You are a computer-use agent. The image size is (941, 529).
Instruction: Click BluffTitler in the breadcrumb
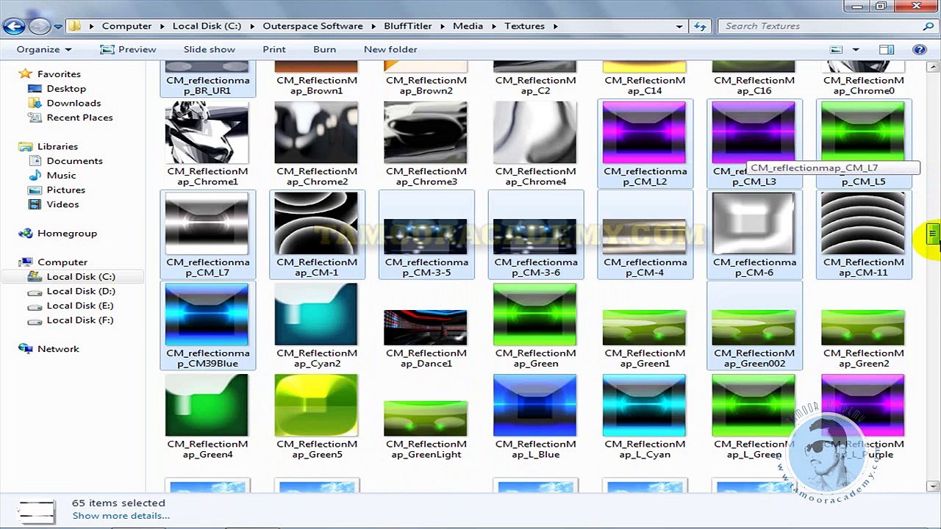tap(408, 26)
